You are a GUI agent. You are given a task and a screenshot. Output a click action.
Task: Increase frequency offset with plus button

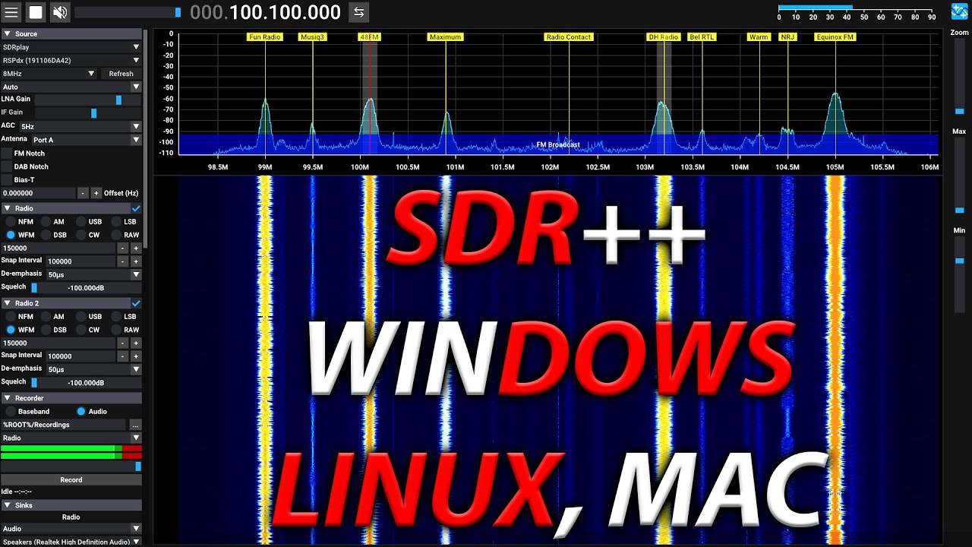pos(96,193)
